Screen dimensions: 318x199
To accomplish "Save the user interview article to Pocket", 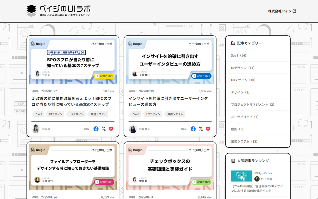I will pyautogui.click(x=208, y=129).
